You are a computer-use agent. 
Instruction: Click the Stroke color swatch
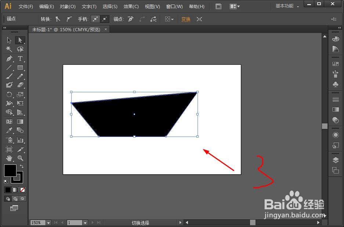point(19,180)
